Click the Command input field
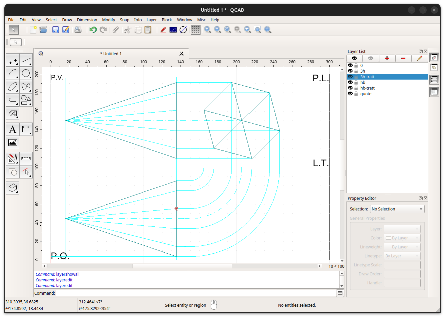Viewport: 445px width, 318px height. pos(196,293)
